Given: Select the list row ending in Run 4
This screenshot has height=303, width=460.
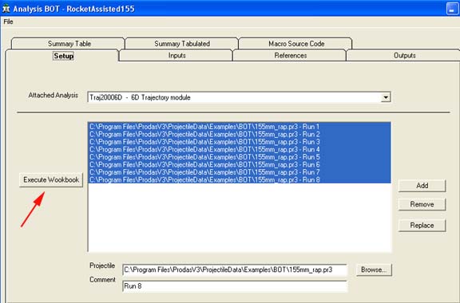Looking at the screenshot, I should [x=240, y=149].
